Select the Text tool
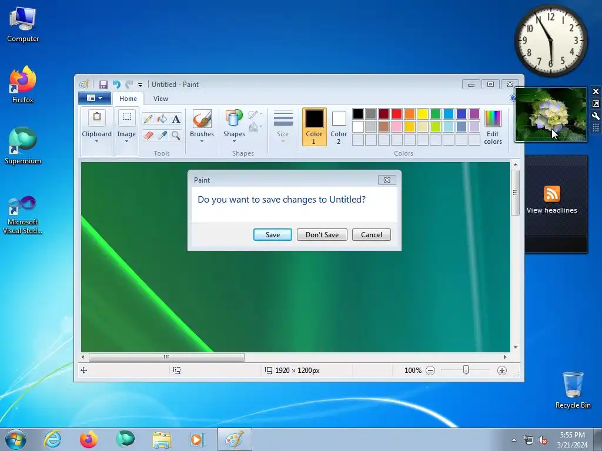The height and width of the screenshot is (451, 602). pyautogui.click(x=176, y=119)
